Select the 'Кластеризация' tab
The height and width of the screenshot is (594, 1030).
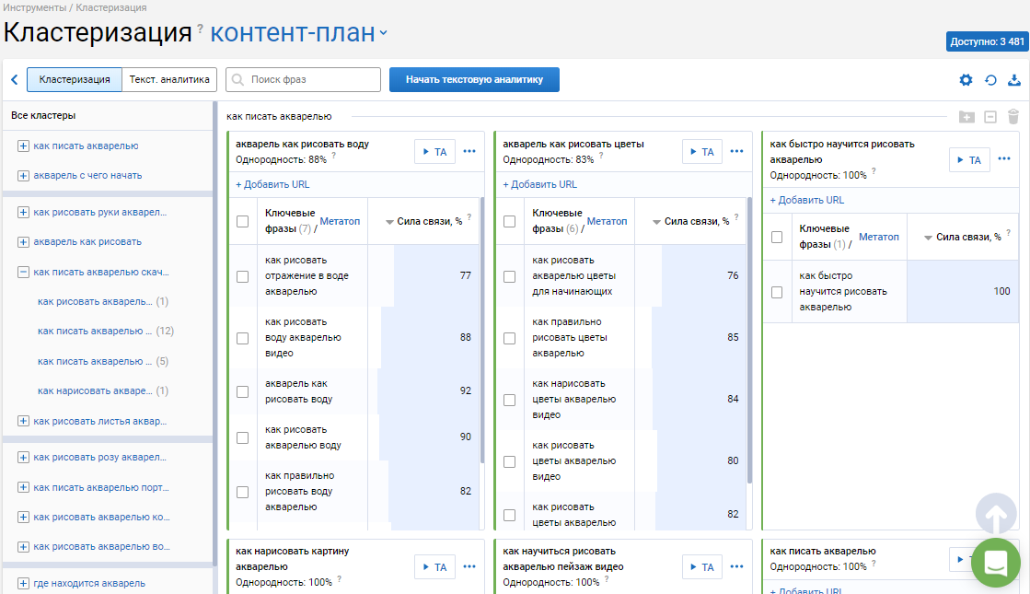coord(75,80)
